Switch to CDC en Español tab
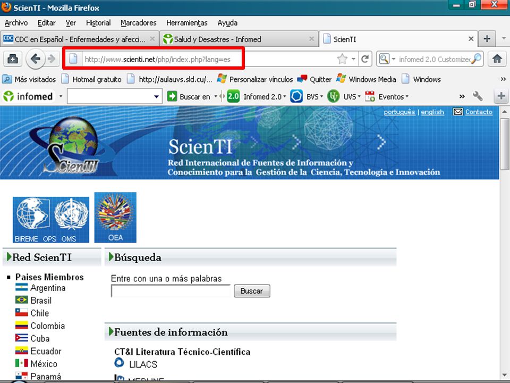The image size is (510, 383). (80, 39)
